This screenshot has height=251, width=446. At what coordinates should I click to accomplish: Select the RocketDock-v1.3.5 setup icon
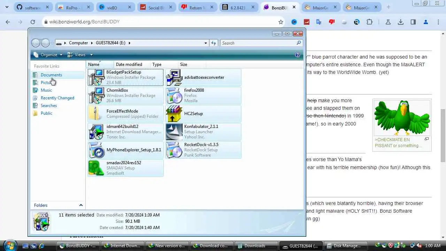coord(174,150)
